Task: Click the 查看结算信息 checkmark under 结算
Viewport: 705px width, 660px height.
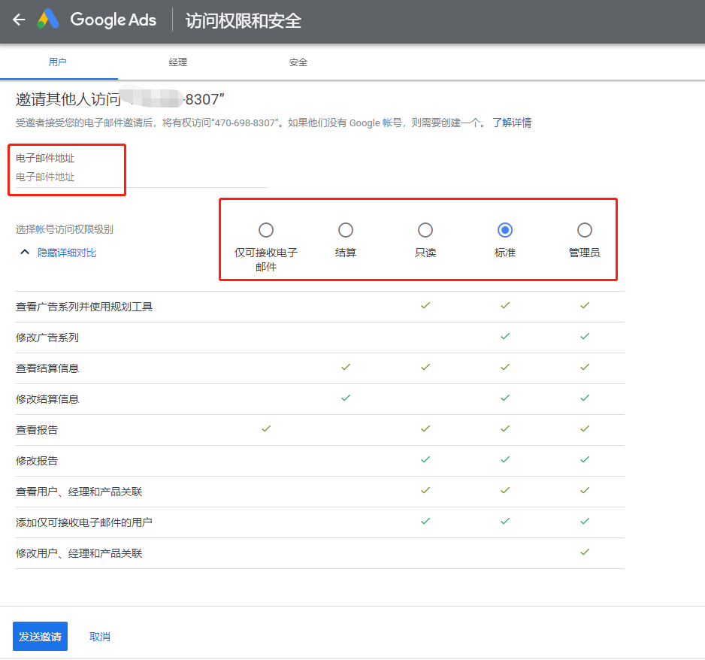Action: 345,367
